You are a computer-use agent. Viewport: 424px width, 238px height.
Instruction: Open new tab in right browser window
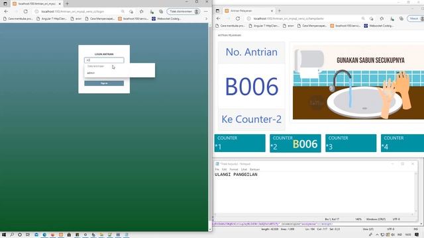tap(280, 11)
